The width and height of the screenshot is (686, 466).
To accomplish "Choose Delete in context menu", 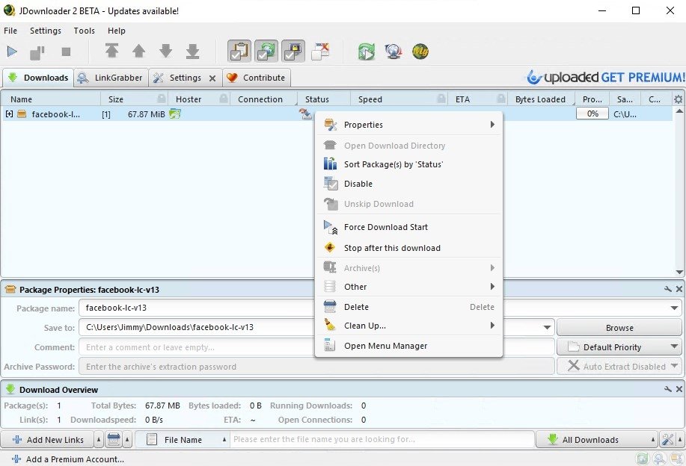I will pos(408,307).
